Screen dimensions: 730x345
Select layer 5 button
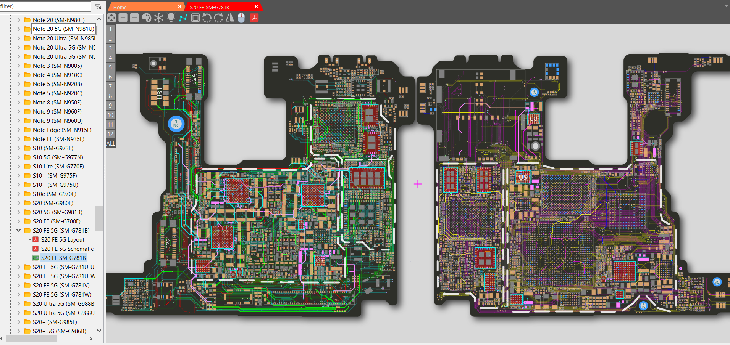(x=111, y=67)
